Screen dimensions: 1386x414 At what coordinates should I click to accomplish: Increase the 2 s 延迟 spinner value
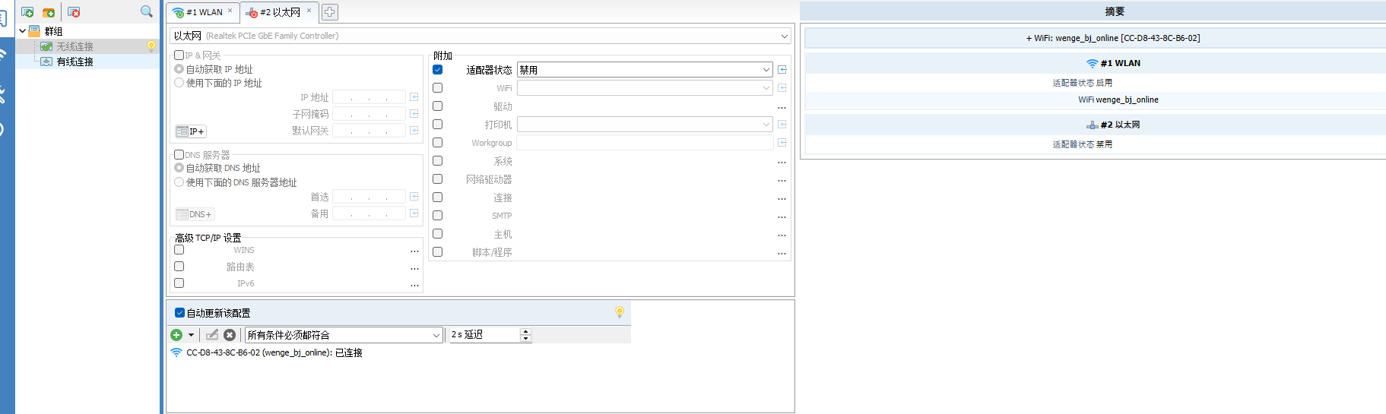tap(525, 331)
